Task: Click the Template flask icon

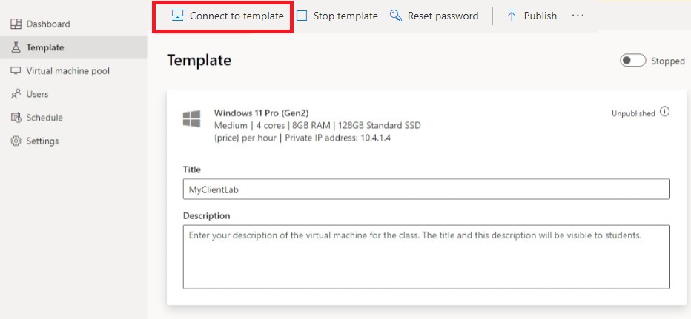Action: point(16,47)
